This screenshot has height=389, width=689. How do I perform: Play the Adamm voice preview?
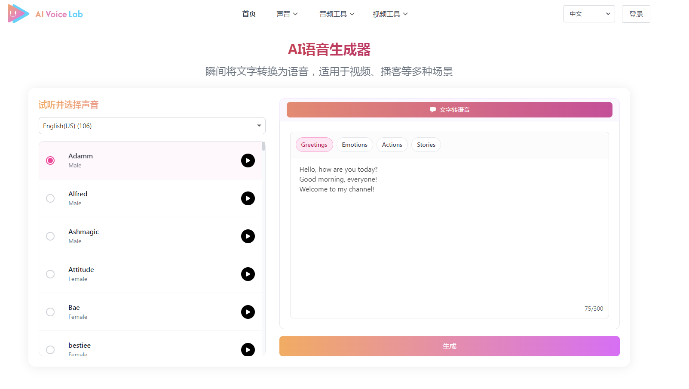click(x=248, y=161)
